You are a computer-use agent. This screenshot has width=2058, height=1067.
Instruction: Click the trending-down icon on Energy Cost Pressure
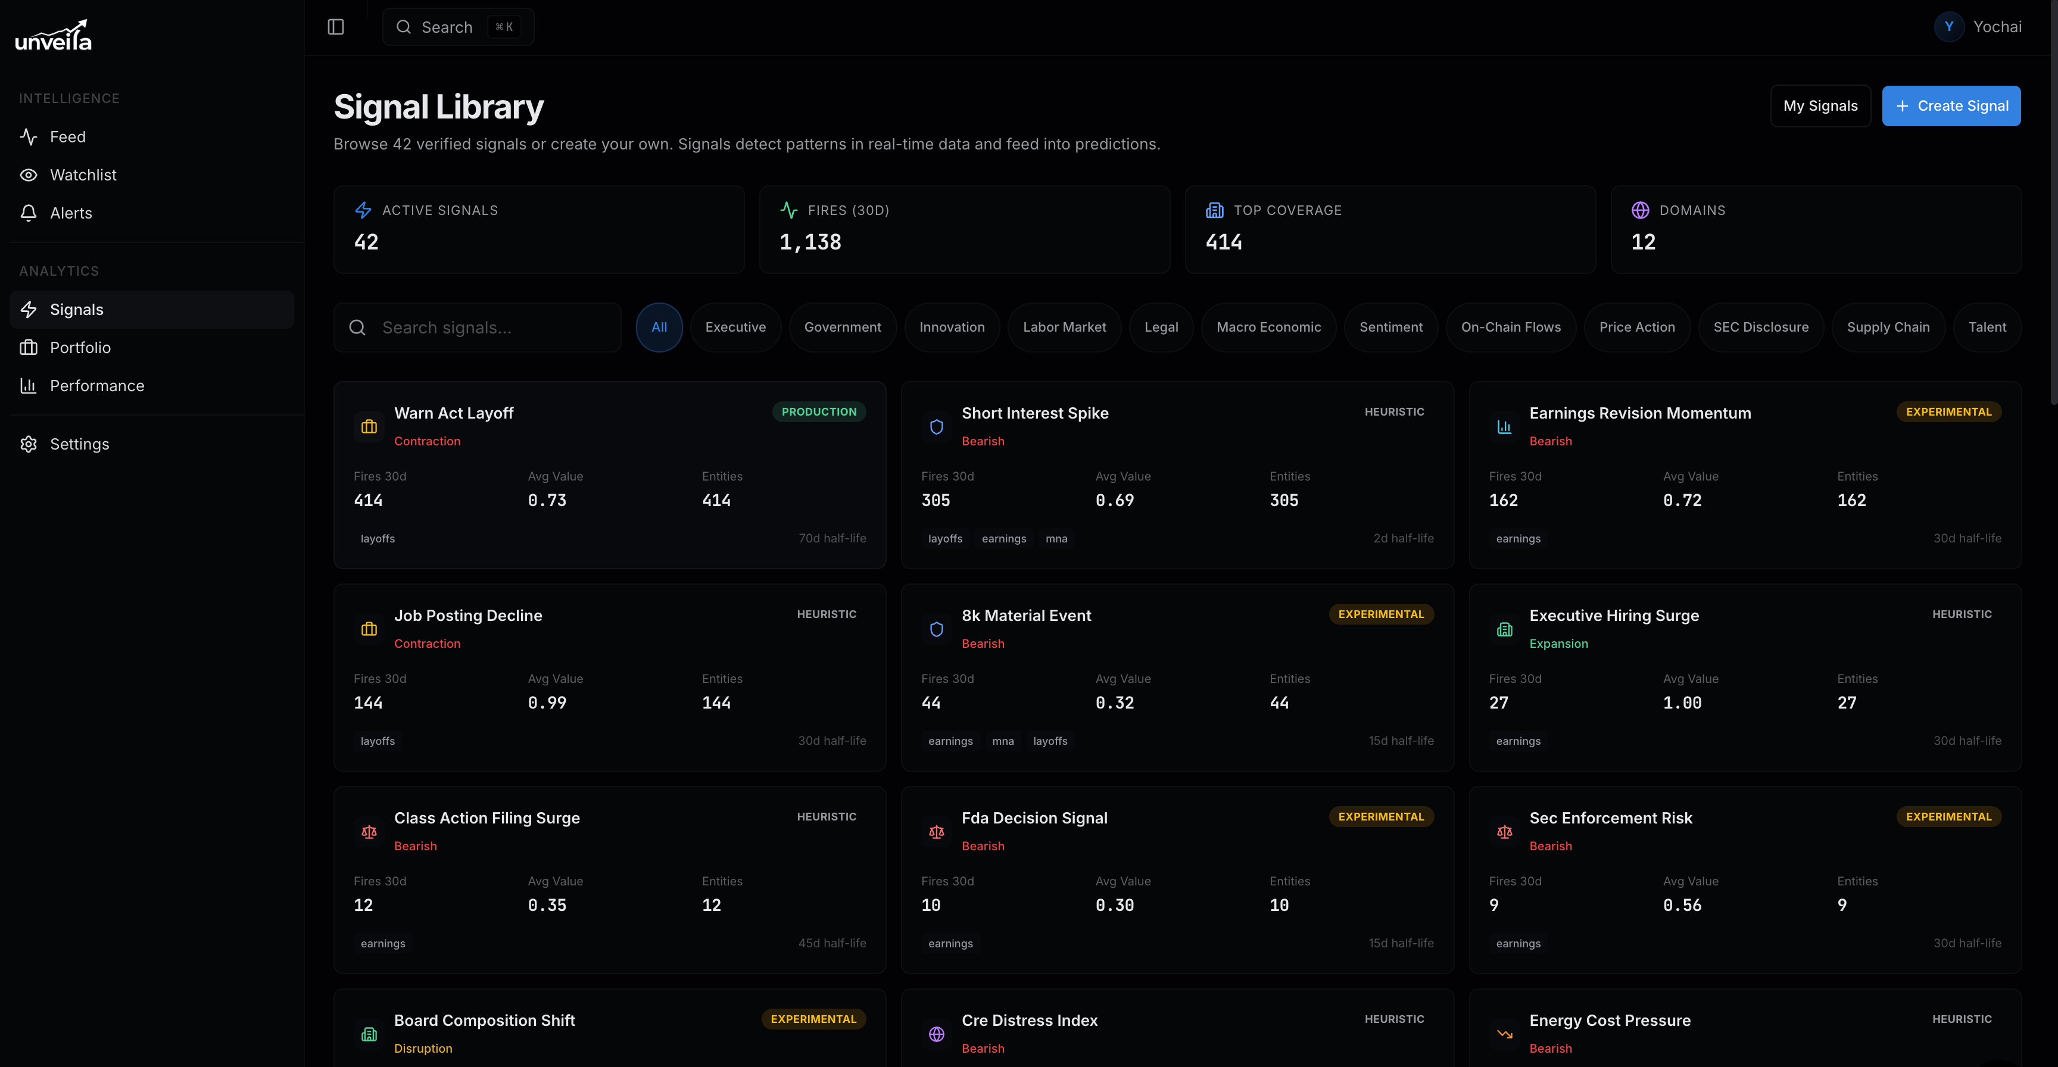(x=1504, y=1034)
